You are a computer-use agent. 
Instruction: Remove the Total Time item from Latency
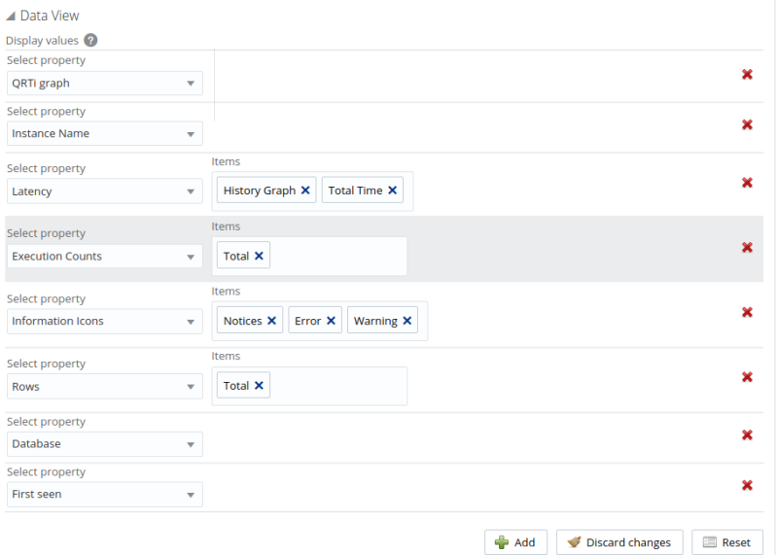[393, 190]
